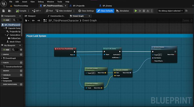The image size is (194, 107).
Task: Open the Diff dropdown
Action: pyautogui.click(x=37, y=11)
